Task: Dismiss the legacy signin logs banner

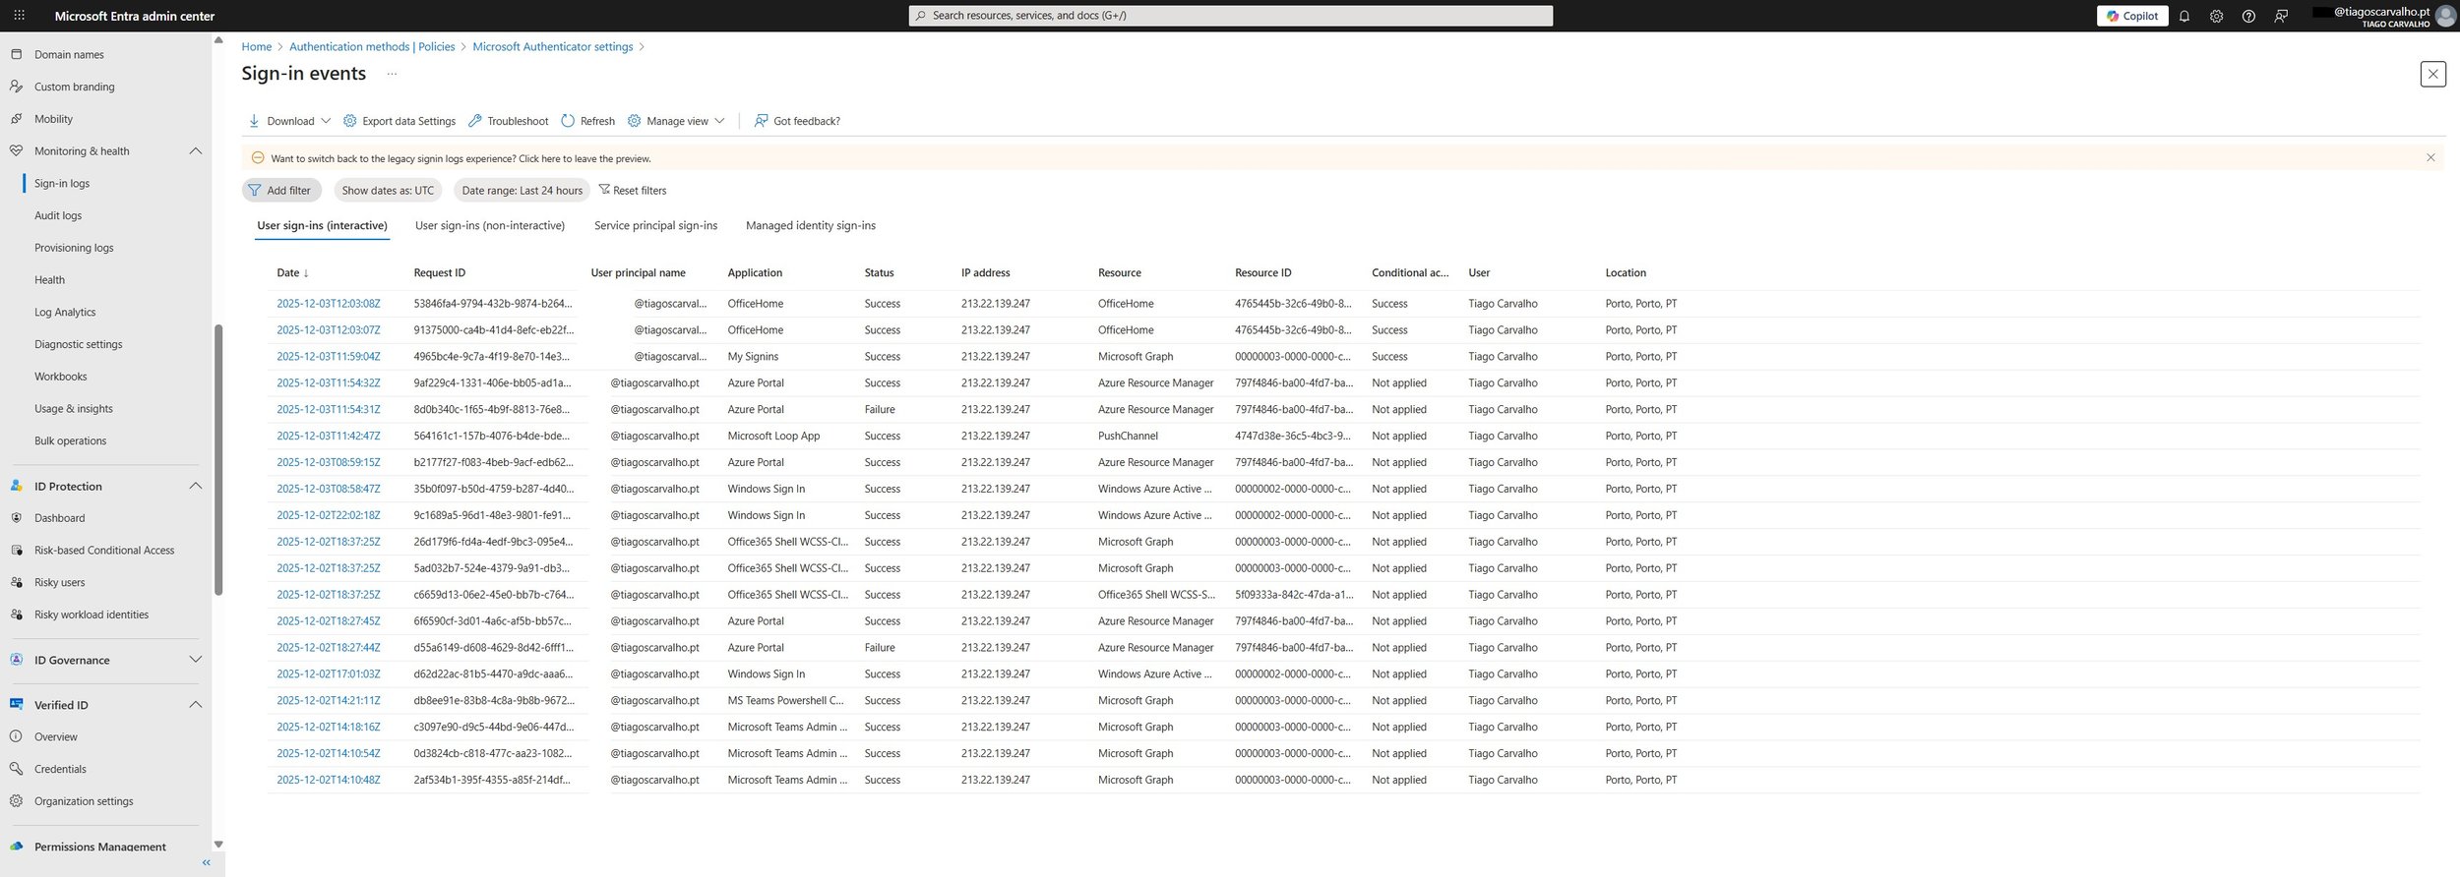Action: point(2430,157)
